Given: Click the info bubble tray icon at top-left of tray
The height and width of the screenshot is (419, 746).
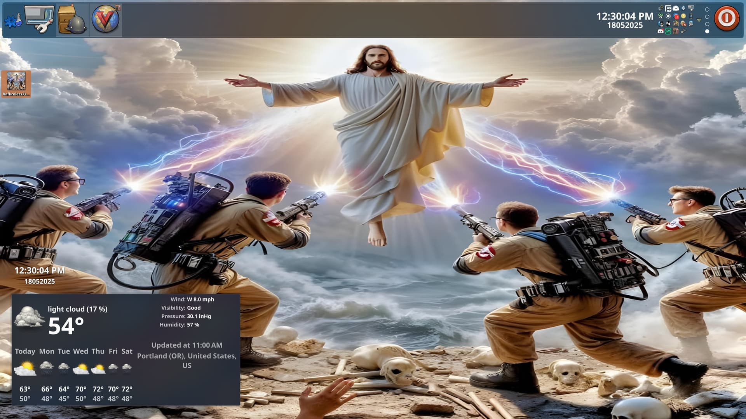Looking at the screenshot, I should click(x=661, y=8).
